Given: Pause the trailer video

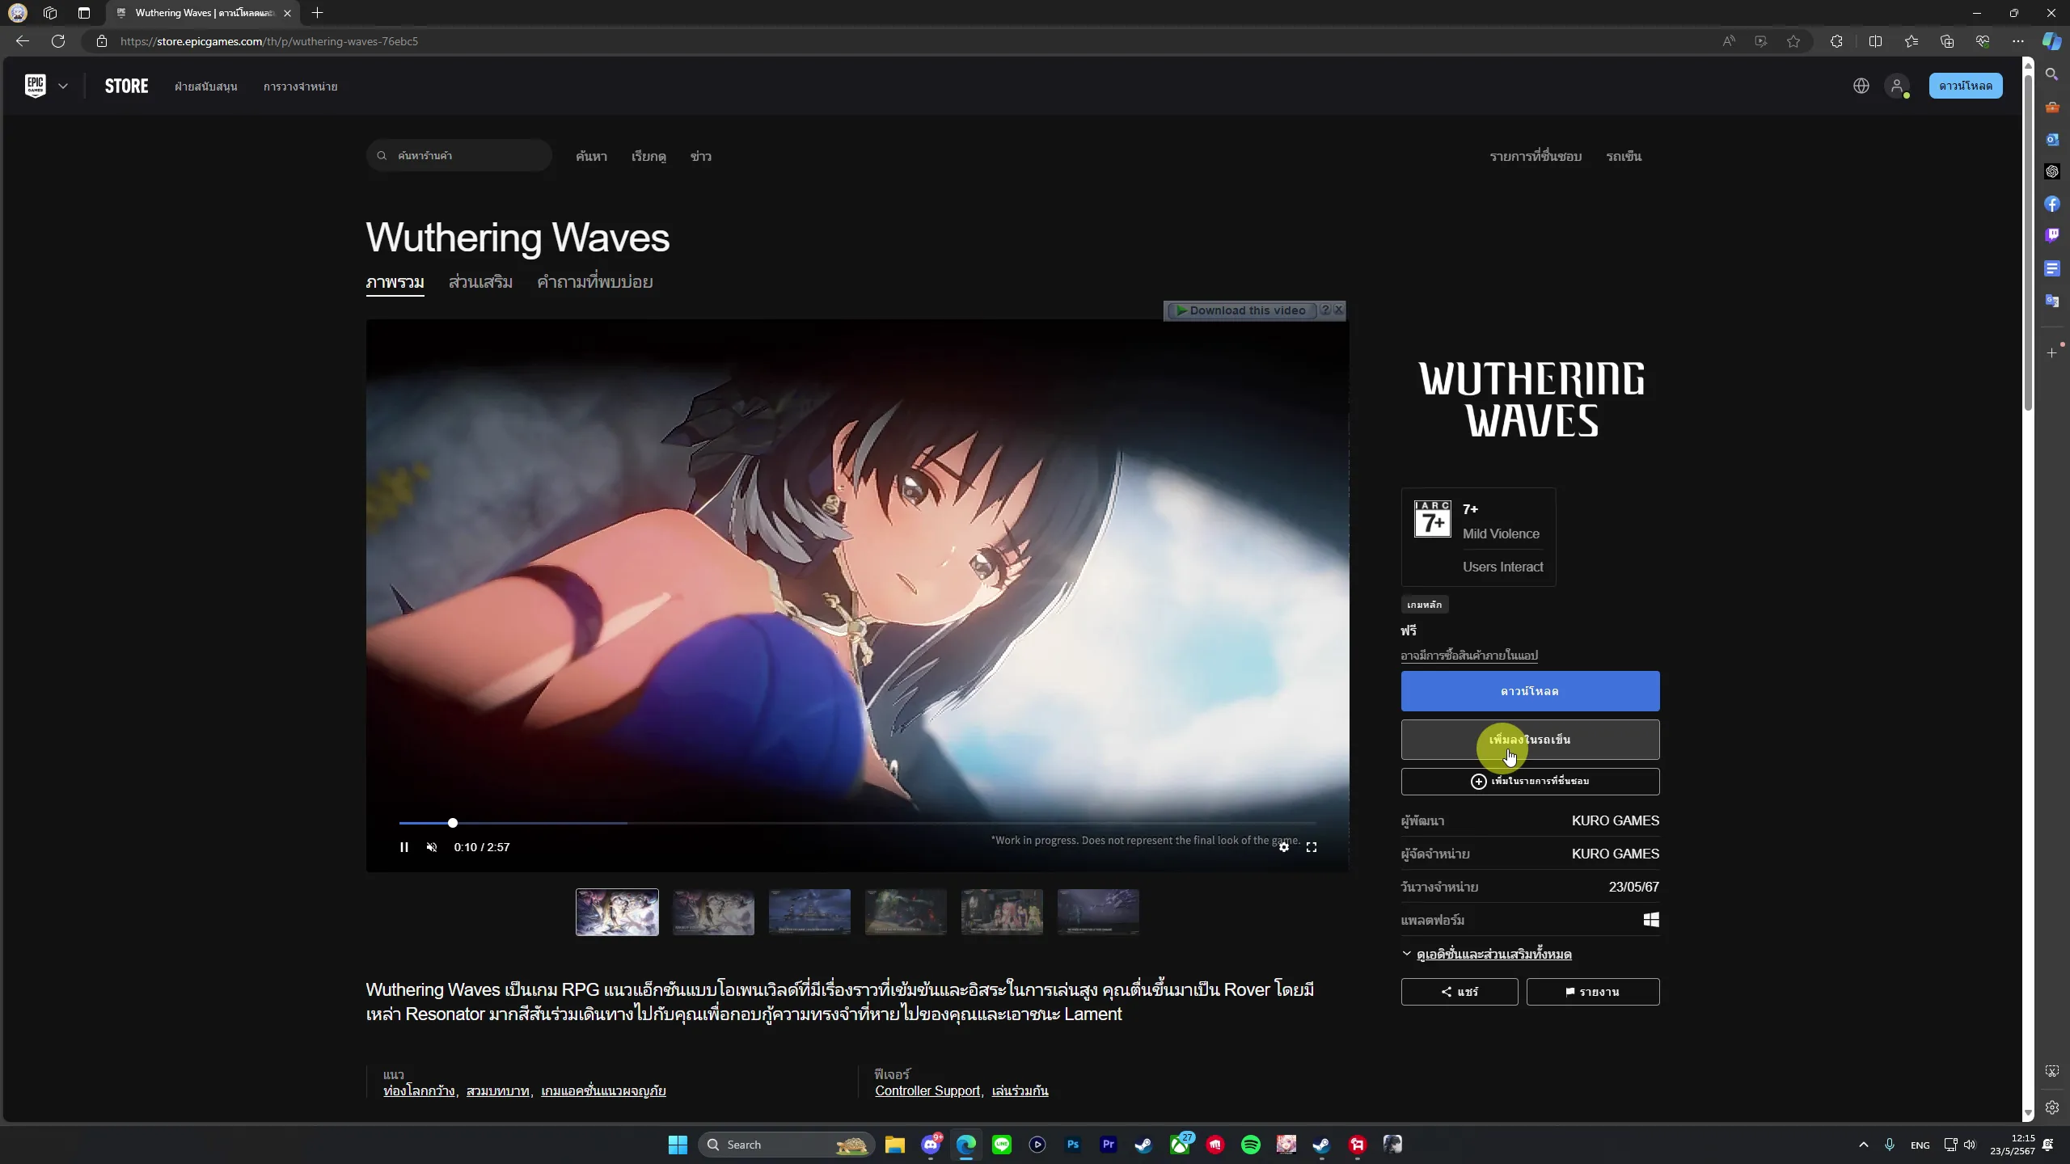Looking at the screenshot, I should pos(404,847).
